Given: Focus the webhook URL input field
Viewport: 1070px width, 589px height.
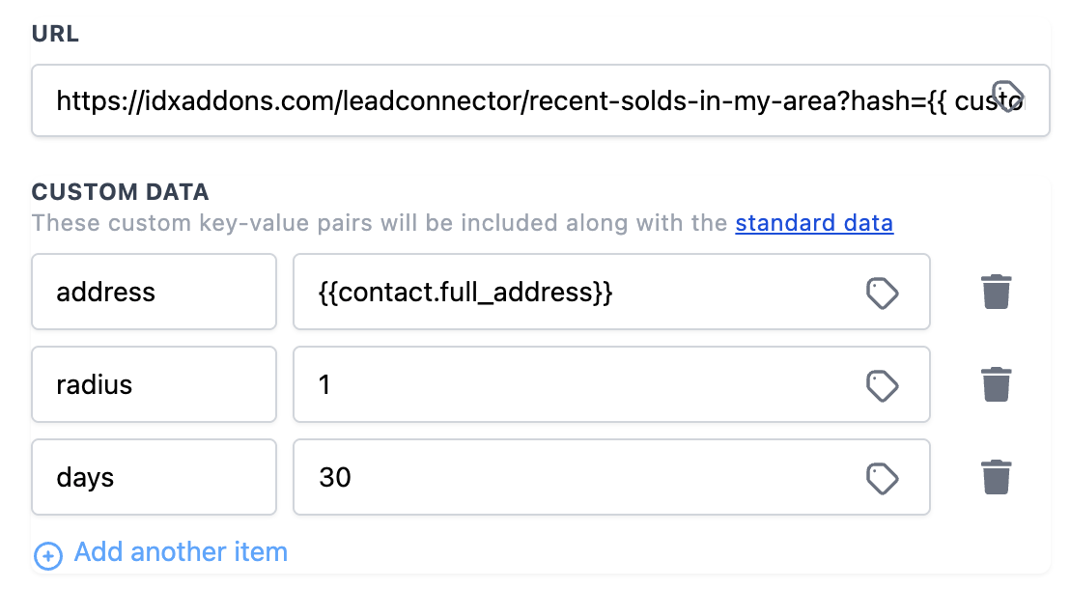Looking at the screenshot, I should (x=512, y=100).
